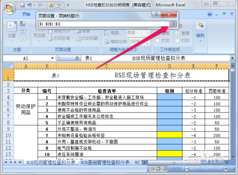Open the 主题 themes button
Screen dimensions: 238x175
point(12,32)
